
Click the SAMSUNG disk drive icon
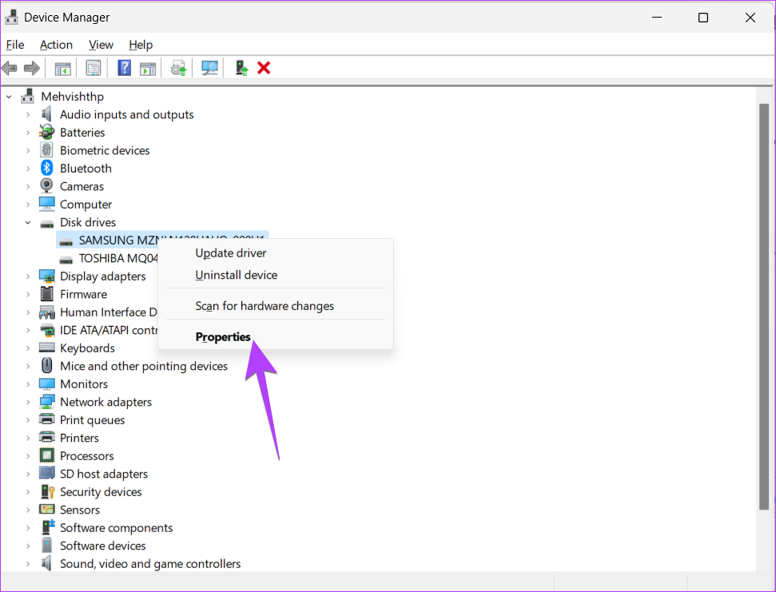click(66, 240)
